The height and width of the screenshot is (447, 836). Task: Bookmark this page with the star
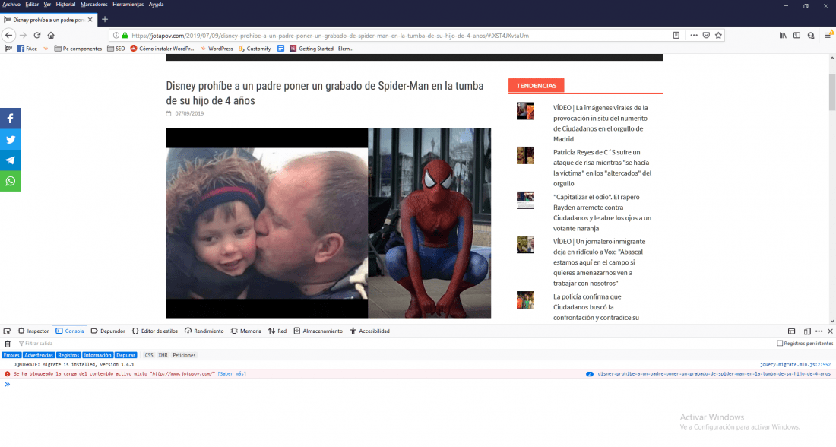(718, 35)
